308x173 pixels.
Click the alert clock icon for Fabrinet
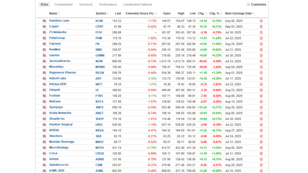tap(261, 44)
